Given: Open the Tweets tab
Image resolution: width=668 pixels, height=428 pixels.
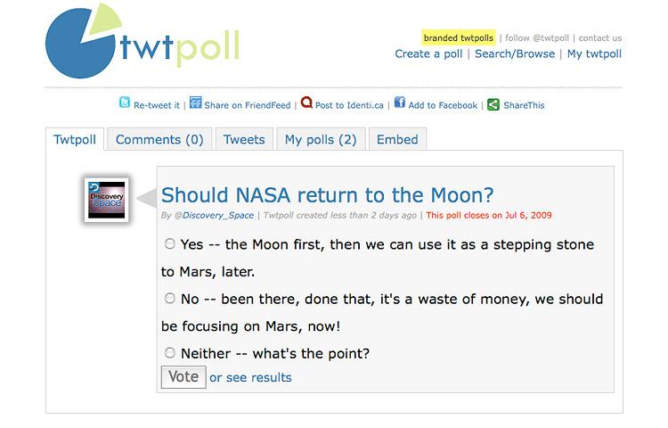Looking at the screenshot, I should pos(244,140).
